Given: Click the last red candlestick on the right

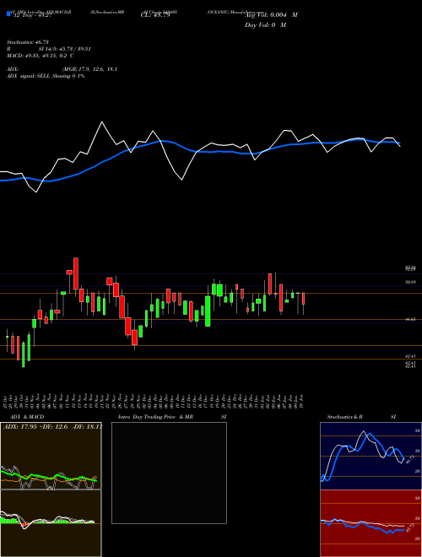Looking at the screenshot, I should tap(303, 299).
